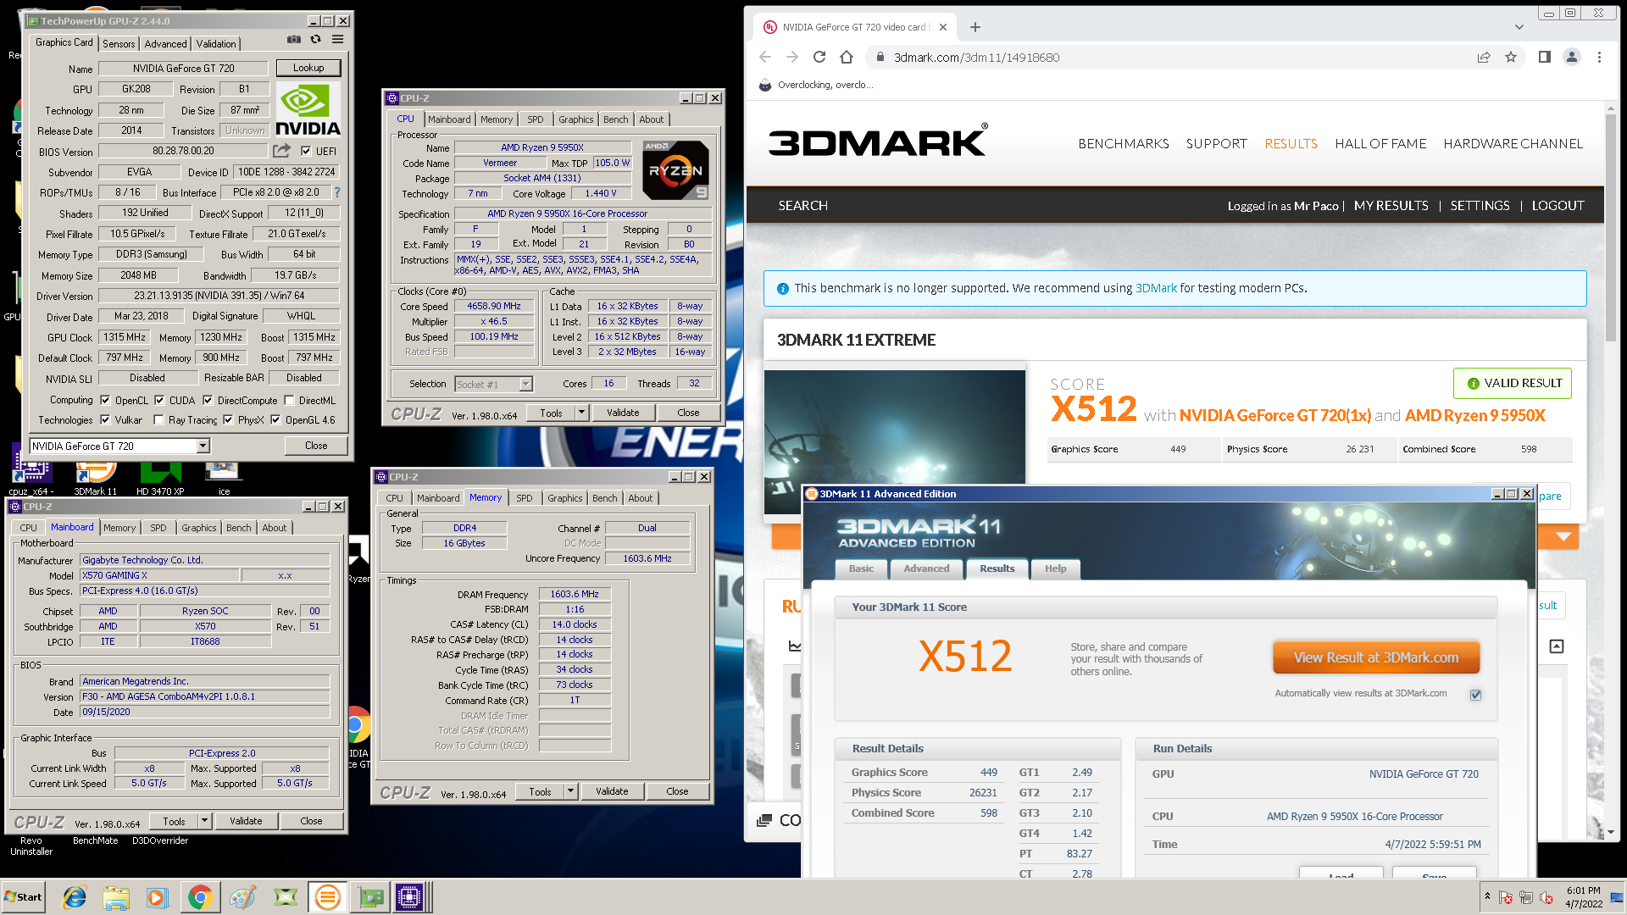Viewport: 1627px width, 915px height.
Task: Click the CPU-Z purple taskbar icon
Action: click(x=409, y=897)
